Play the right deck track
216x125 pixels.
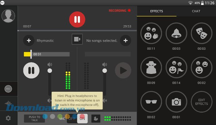tap(123, 70)
